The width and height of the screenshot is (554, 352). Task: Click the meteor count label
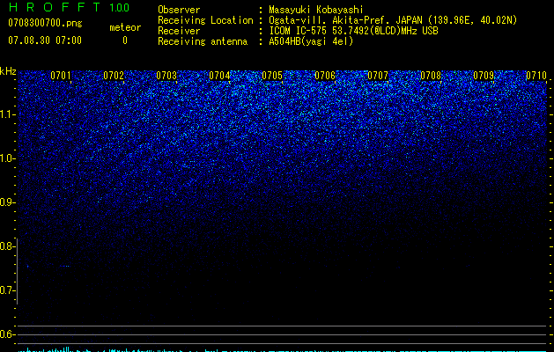point(125,27)
